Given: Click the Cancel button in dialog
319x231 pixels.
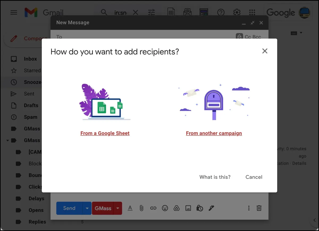Looking at the screenshot, I should [x=254, y=177].
